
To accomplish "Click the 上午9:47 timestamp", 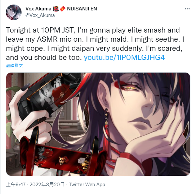I will 16,184.
